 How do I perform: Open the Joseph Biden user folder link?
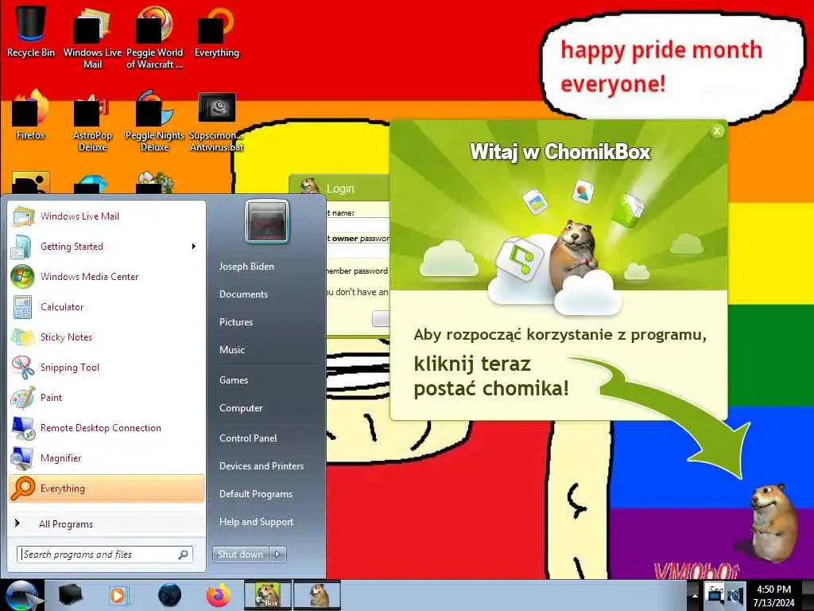coord(246,266)
